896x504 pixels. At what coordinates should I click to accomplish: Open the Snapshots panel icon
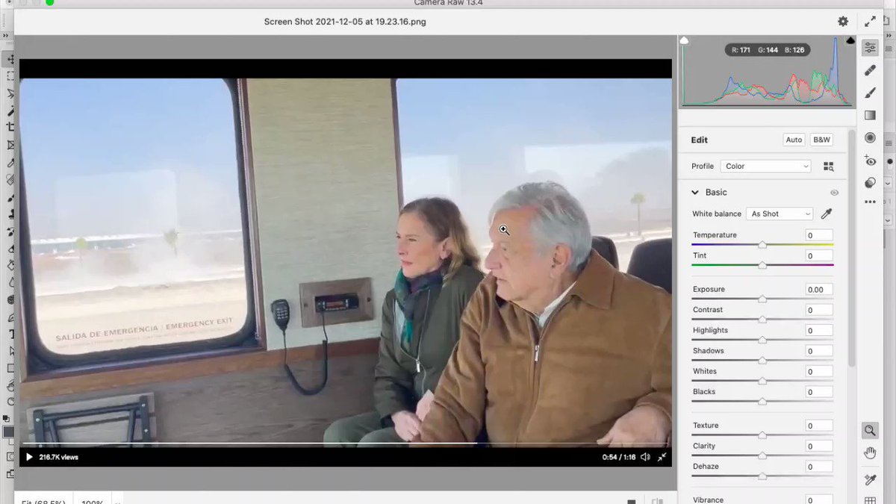point(870,183)
